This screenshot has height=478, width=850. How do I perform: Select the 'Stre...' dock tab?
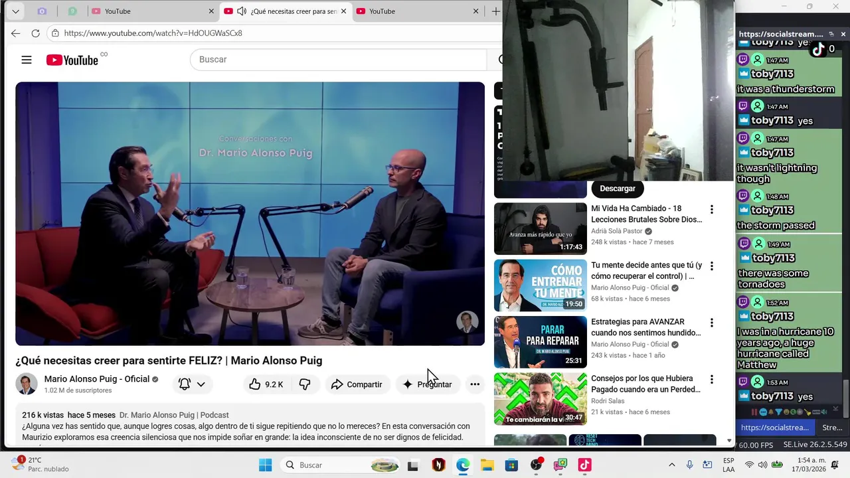(832, 428)
